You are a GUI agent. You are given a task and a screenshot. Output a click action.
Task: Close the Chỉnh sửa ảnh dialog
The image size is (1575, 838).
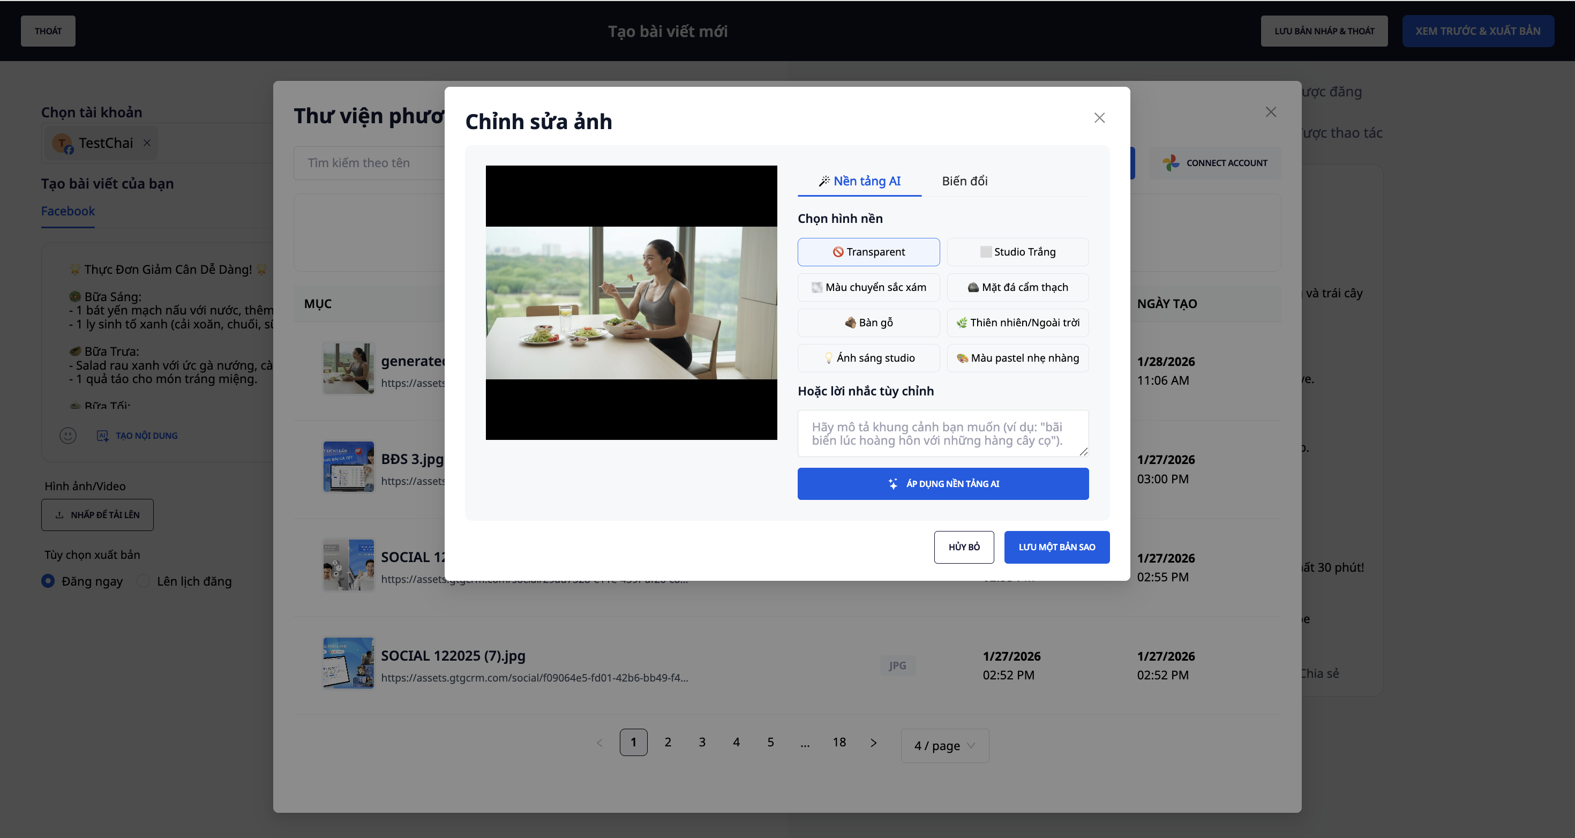click(x=1099, y=118)
